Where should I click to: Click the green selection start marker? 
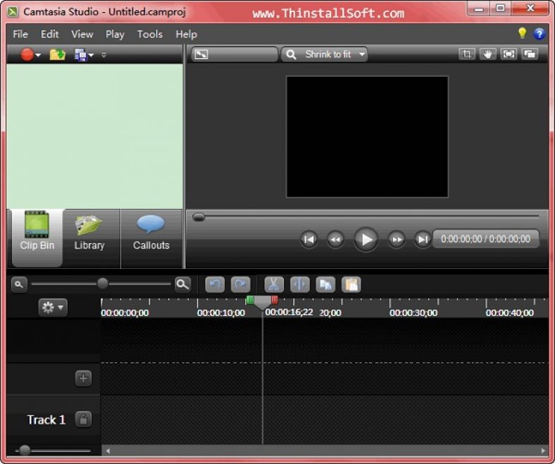[x=250, y=300]
